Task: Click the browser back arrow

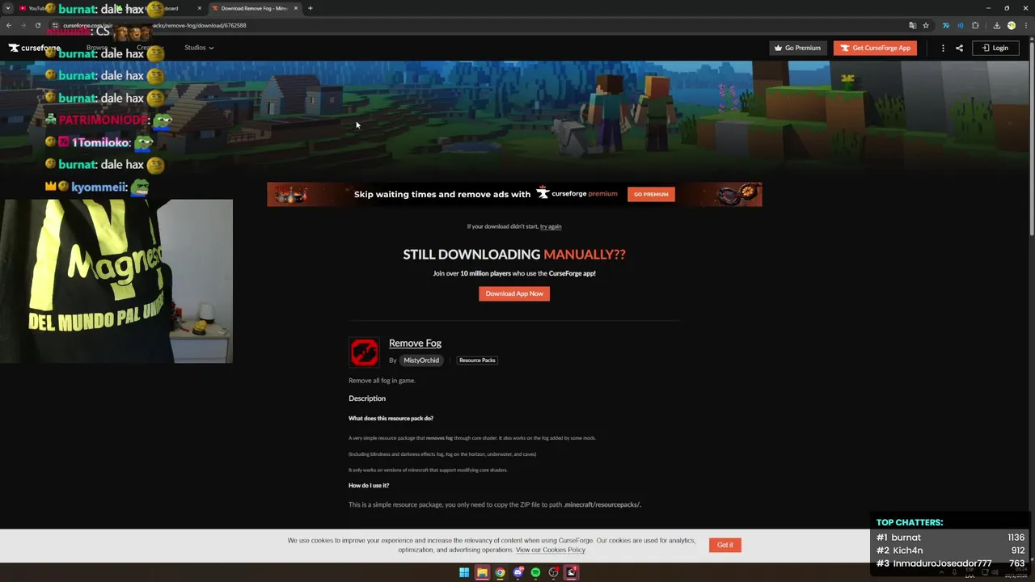Action: 9,25
